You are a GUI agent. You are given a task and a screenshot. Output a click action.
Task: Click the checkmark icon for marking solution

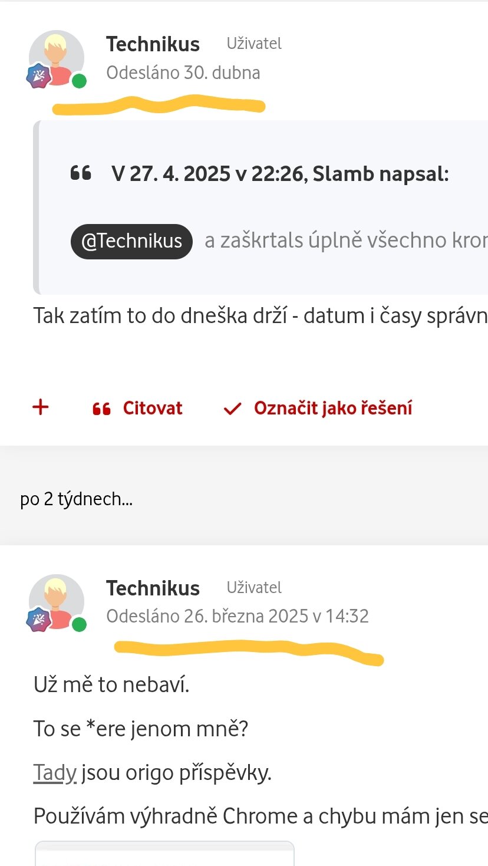(x=233, y=409)
